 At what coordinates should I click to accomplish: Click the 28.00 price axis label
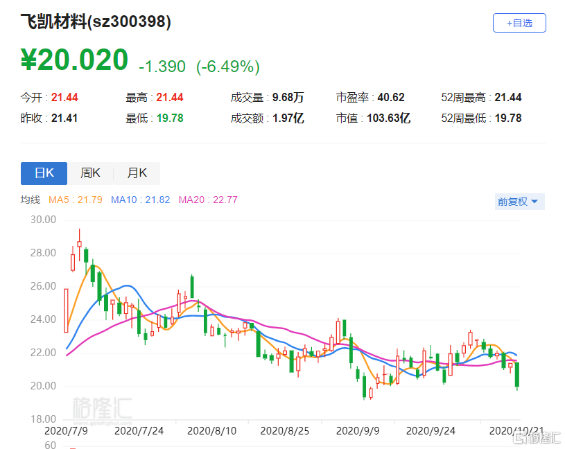(x=43, y=253)
